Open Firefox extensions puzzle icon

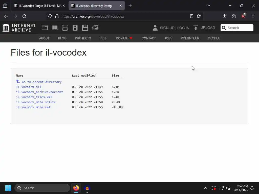234,16
